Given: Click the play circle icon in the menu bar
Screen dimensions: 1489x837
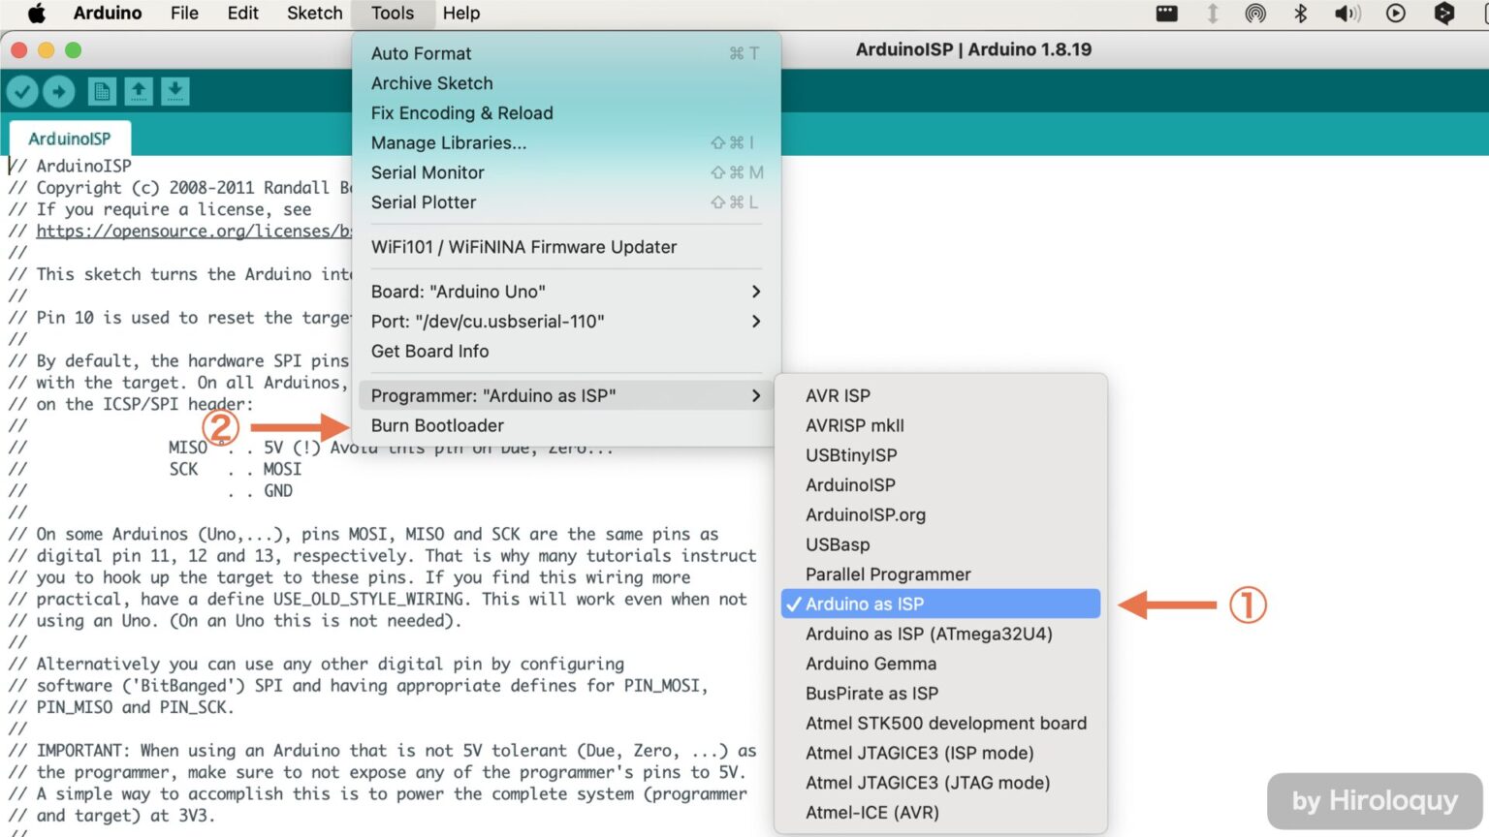Looking at the screenshot, I should tap(1396, 14).
